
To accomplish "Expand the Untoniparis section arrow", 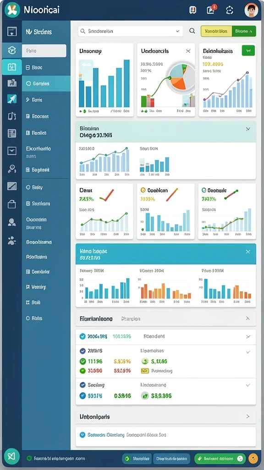I will (x=248, y=416).
